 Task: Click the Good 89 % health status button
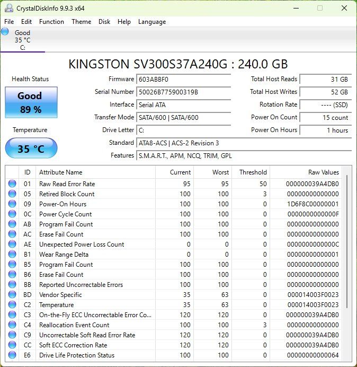pyautogui.click(x=31, y=102)
